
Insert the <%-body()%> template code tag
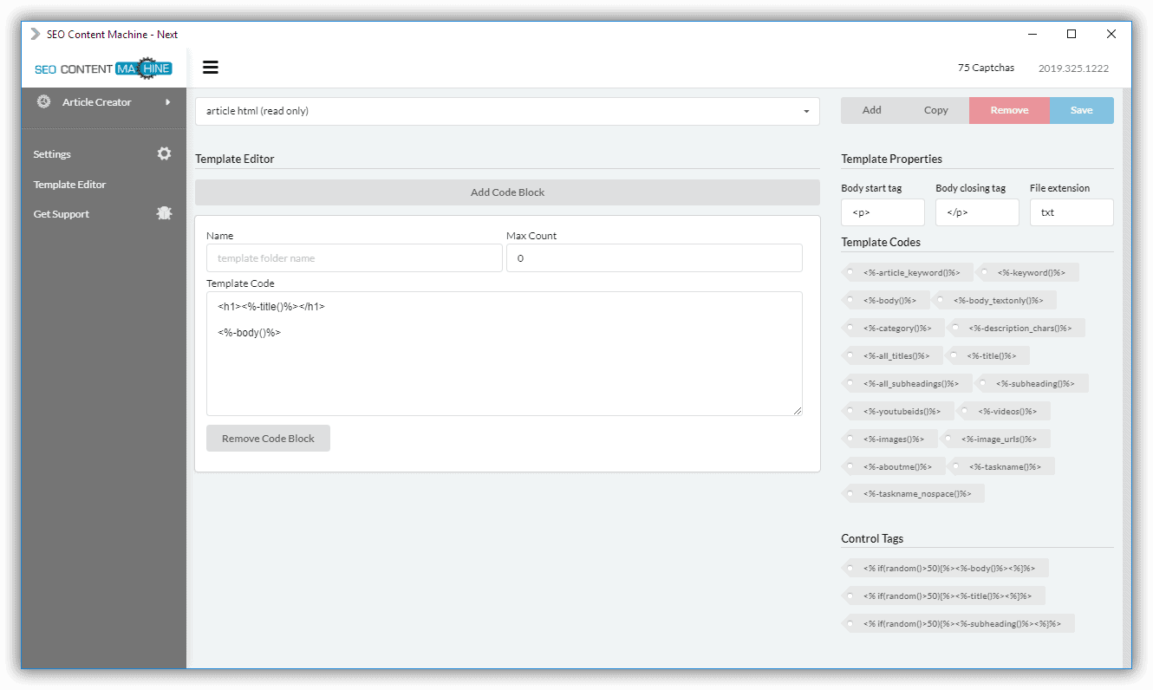point(886,301)
